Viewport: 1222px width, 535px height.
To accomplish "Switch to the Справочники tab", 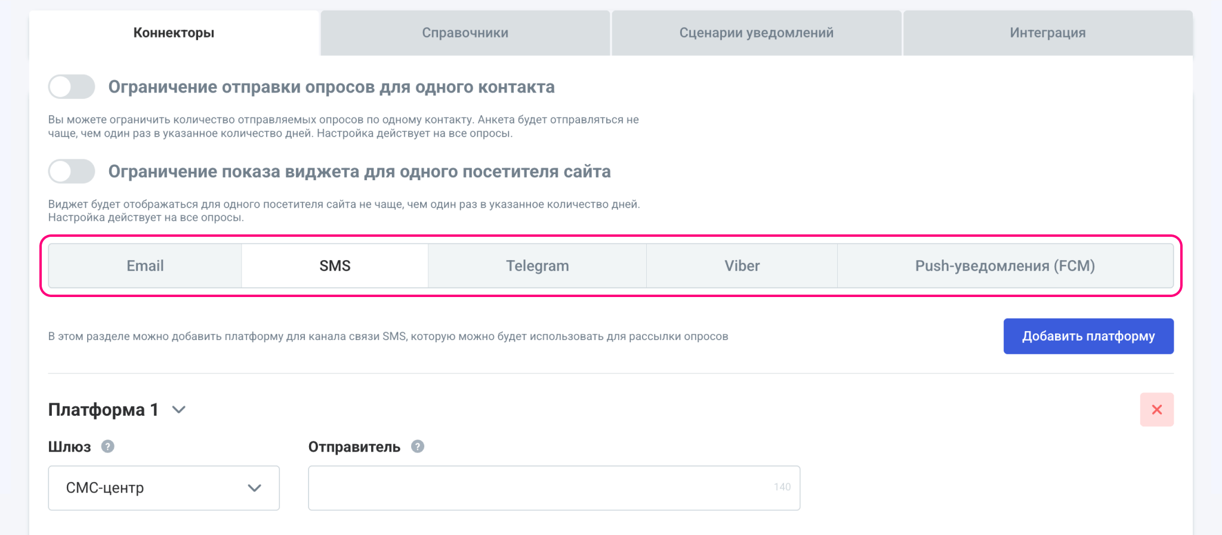I will click(465, 33).
